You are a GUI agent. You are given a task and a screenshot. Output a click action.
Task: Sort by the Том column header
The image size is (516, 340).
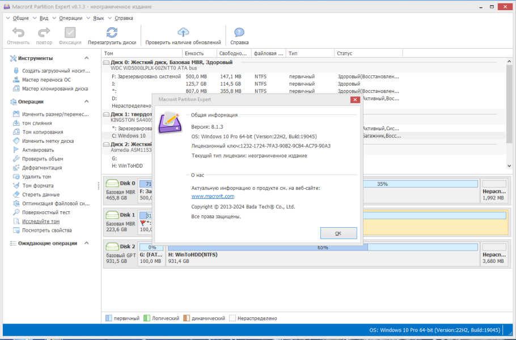(142, 53)
